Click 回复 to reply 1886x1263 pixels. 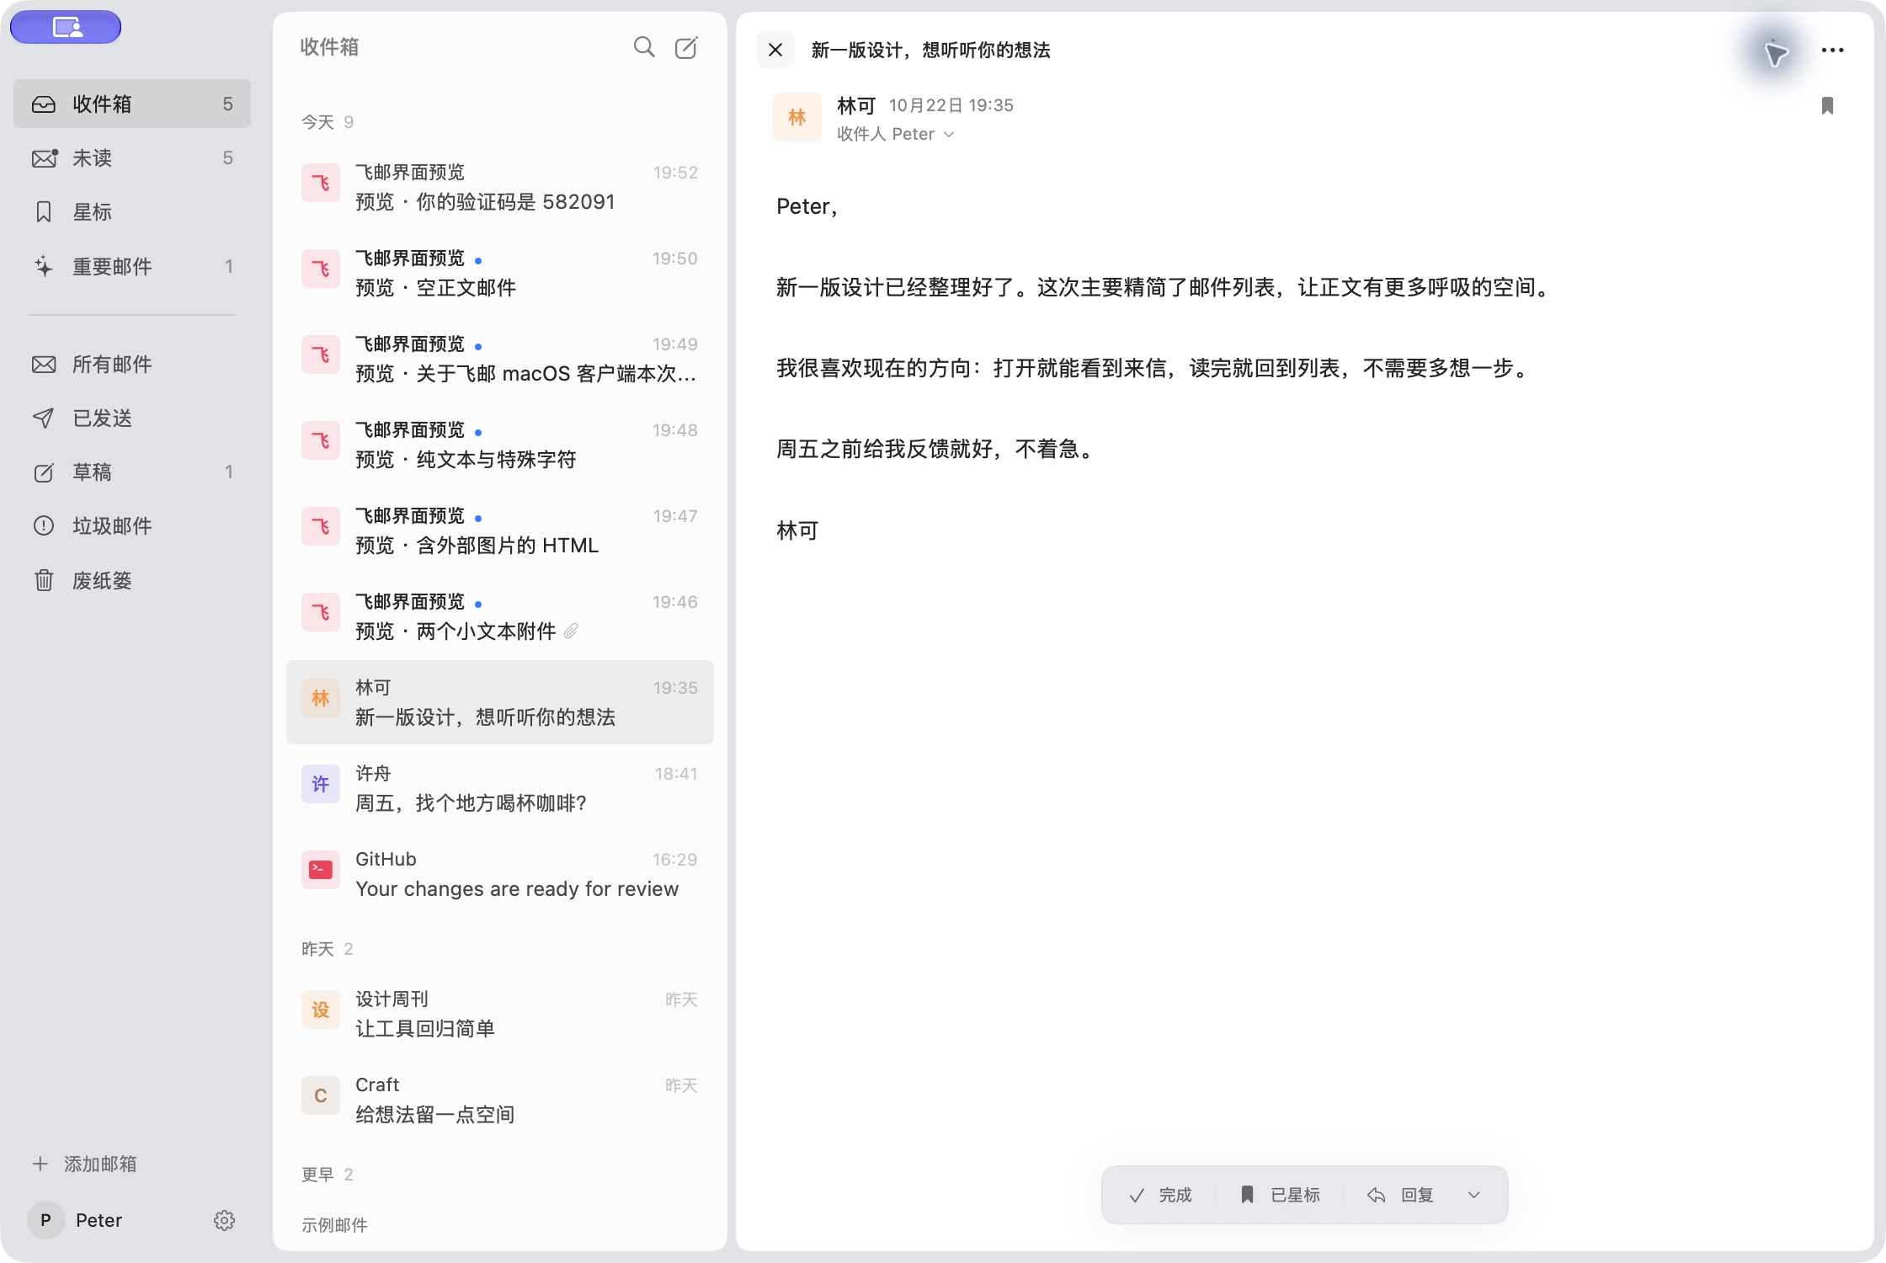coord(1401,1195)
